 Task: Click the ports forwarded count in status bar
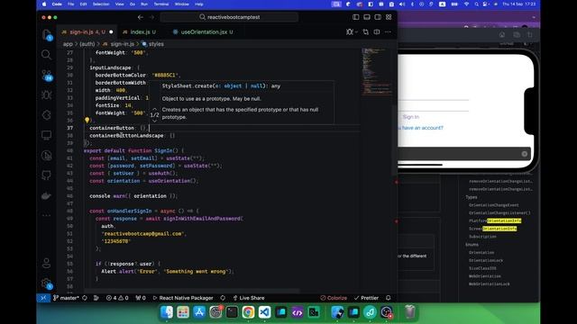(141, 298)
